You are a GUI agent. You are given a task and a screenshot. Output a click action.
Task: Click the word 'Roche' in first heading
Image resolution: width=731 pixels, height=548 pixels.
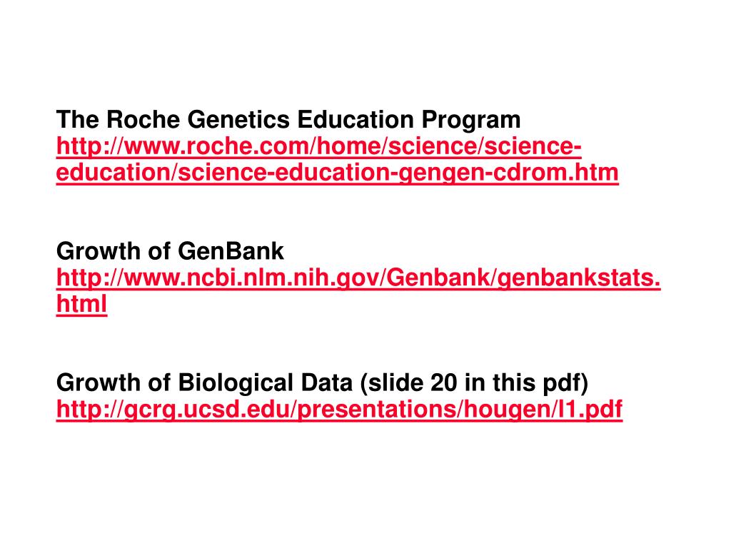[x=143, y=120]
